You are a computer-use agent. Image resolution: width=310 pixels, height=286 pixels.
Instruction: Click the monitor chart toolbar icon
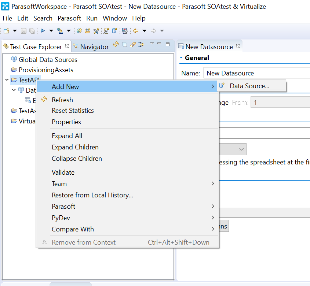coord(125,31)
